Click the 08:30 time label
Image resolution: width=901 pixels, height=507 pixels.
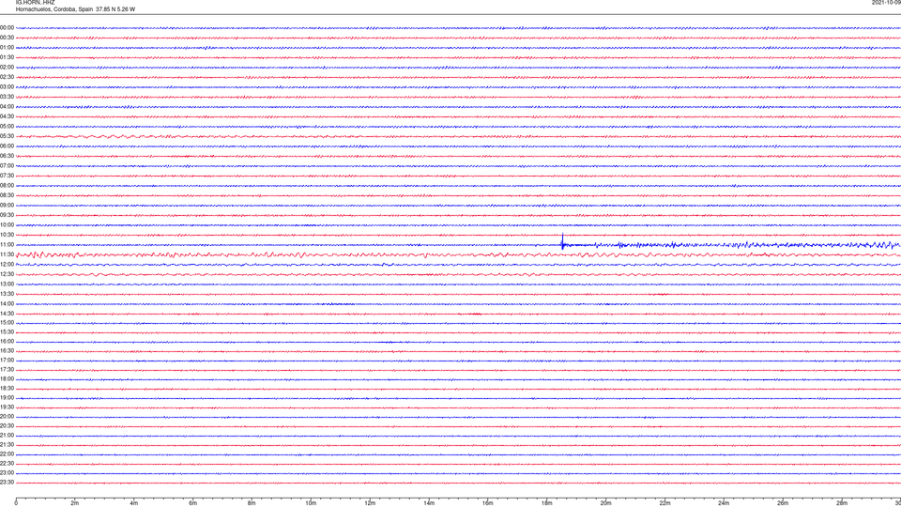point(7,195)
